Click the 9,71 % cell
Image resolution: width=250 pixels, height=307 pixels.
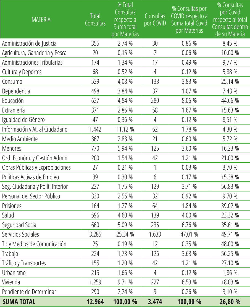coord(125,282)
